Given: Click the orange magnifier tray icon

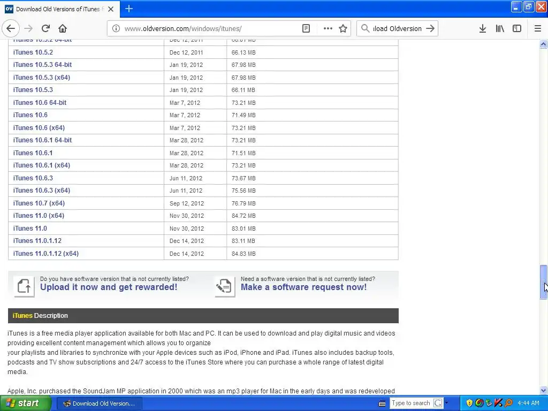Looking at the screenshot, I should 508,403.
